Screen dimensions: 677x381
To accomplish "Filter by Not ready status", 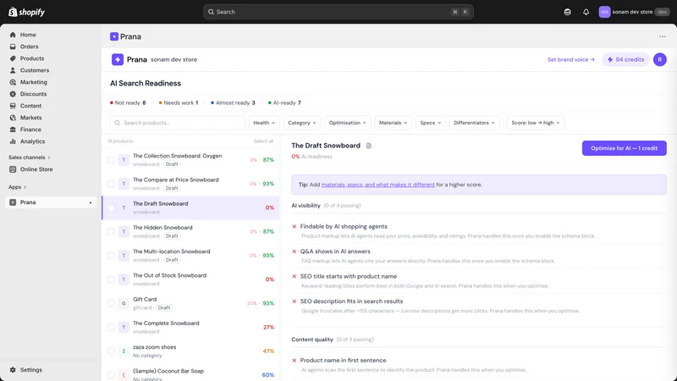I will pos(128,102).
